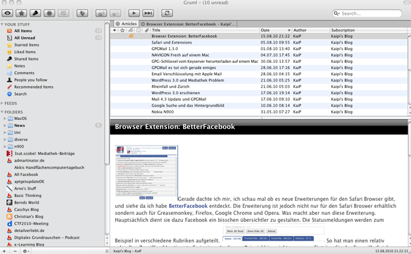Expand the MacOS folder
The height and width of the screenshot is (254, 411).
click(x=4, y=119)
